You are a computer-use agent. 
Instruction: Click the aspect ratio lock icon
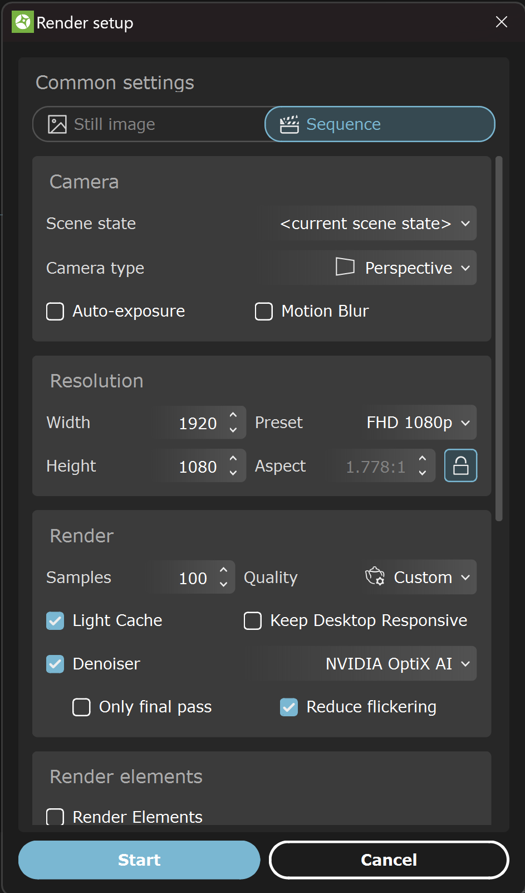tap(460, 465)
